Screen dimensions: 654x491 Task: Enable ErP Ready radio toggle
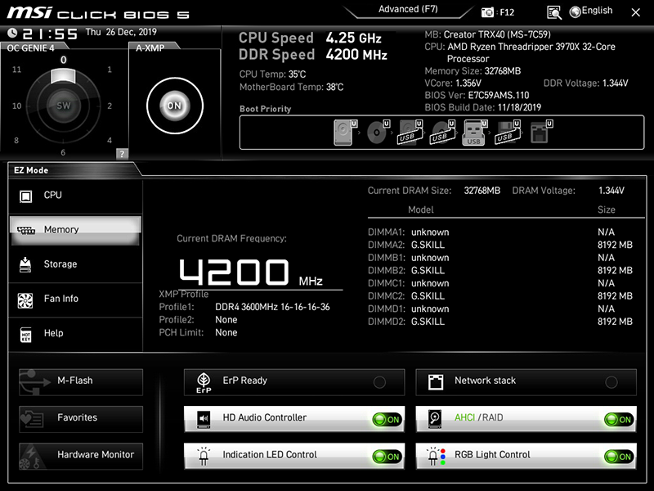click(379, 382)
